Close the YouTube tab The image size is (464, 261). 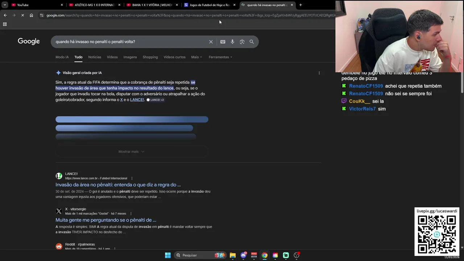[x=62, y=5]
